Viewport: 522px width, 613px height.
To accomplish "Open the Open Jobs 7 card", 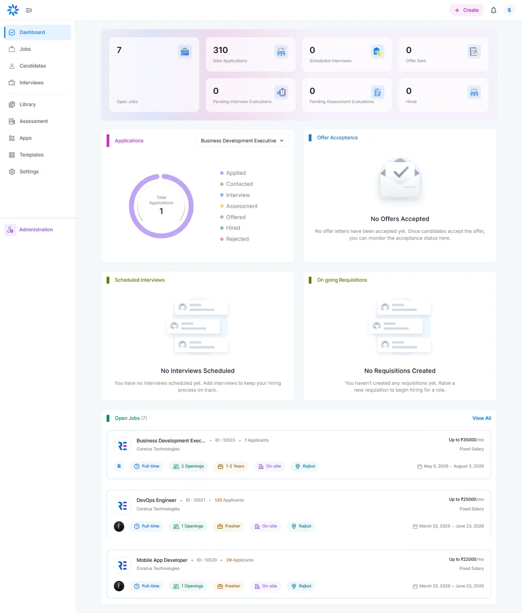I will click(154, 75).
